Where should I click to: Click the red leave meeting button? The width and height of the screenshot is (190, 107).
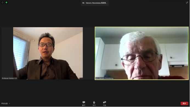184,103
